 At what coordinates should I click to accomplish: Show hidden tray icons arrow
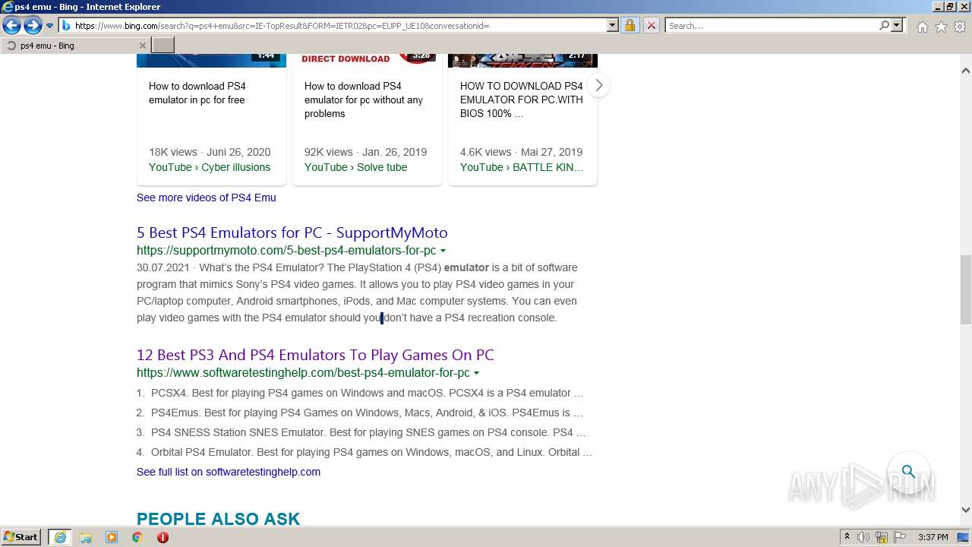pyautogui.click(x=847, y=537)
